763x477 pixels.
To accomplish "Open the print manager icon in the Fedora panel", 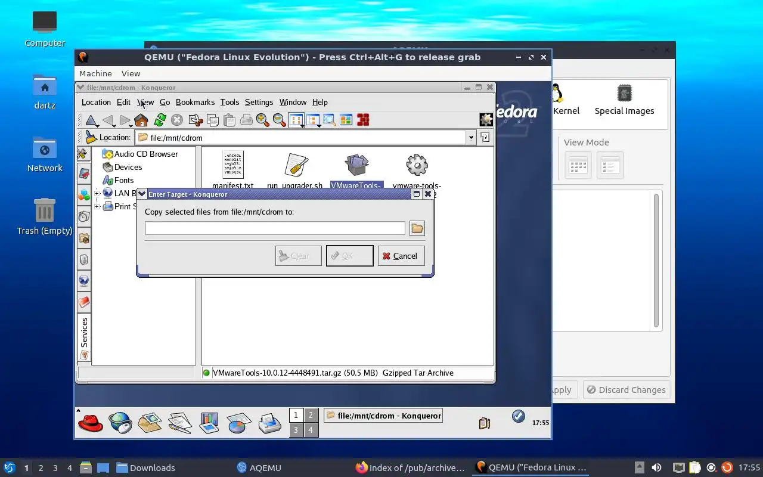I will point(269,423).
